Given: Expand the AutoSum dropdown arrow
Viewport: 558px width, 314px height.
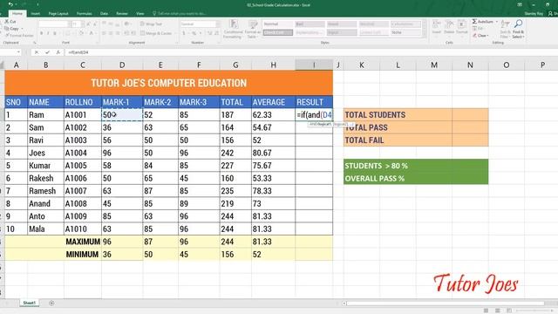Looking at the screenshot, I should pyautogui.click(x=497, y=22).
